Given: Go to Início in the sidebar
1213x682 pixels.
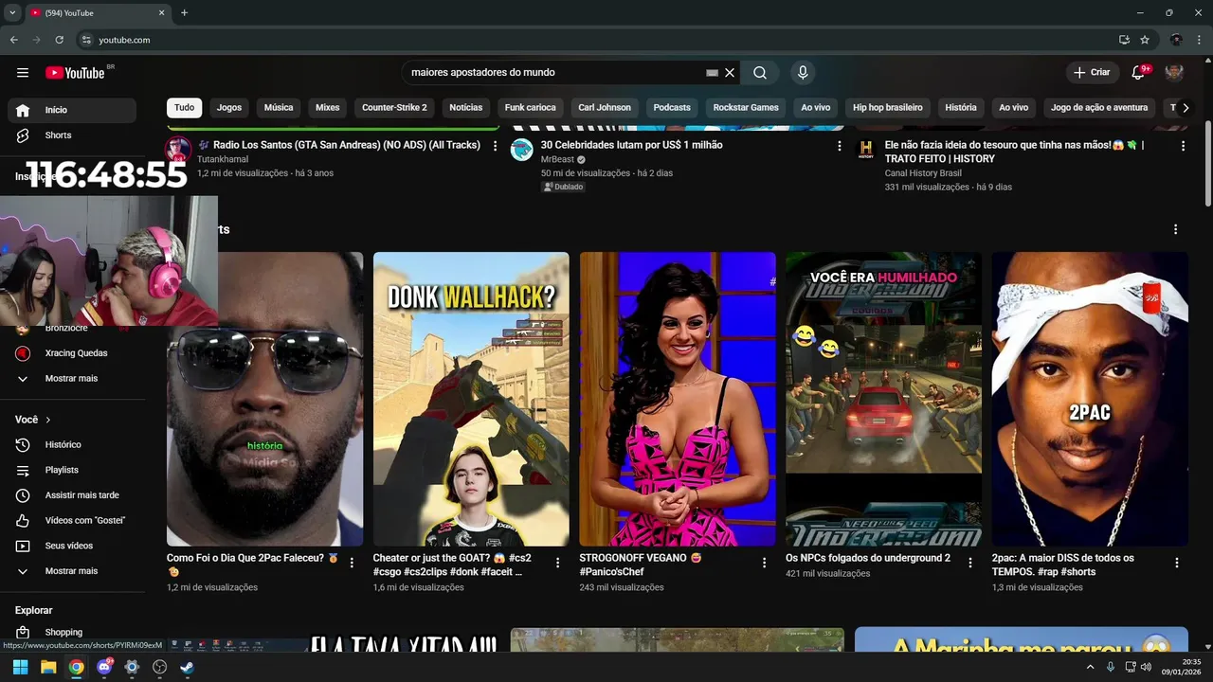Looking at the screenshot, I should [x=72, y=110].
